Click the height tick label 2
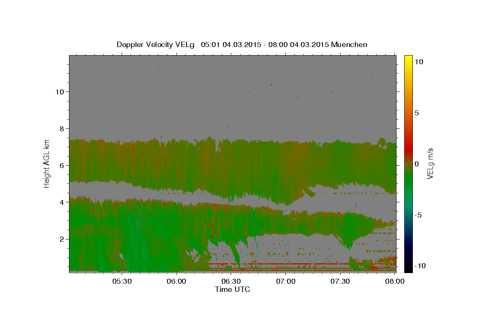The image size is (490, 327). 62,239
